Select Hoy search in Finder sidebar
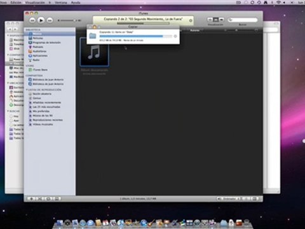Image resolution: width=305 pixels, height=229 pixels. pyautogui.click(x=15, y=116)
